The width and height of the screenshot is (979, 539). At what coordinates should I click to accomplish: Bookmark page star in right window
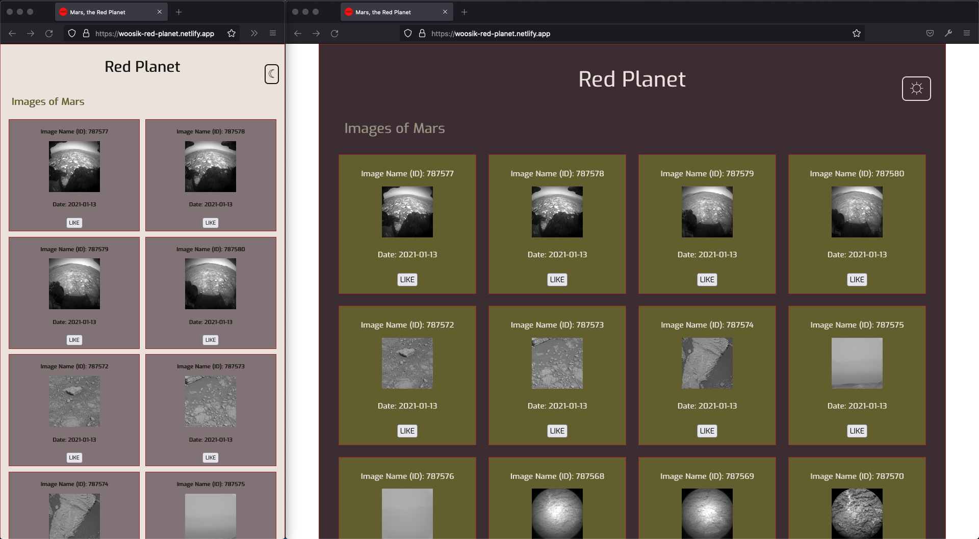click(857, 34)
